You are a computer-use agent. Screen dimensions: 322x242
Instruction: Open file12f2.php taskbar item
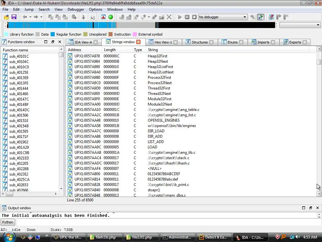141,237
